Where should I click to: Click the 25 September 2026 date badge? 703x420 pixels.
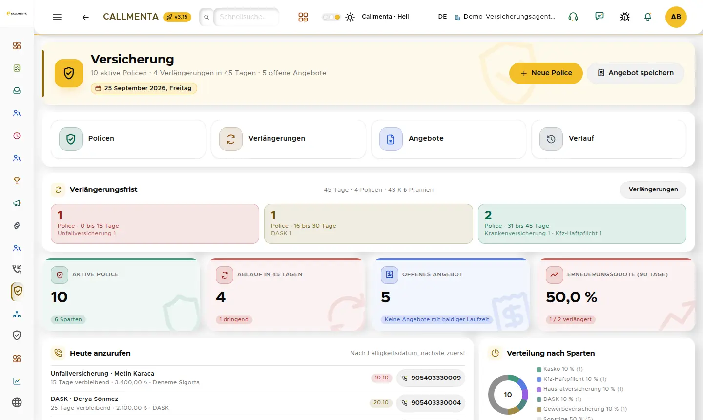coord(144,88)
